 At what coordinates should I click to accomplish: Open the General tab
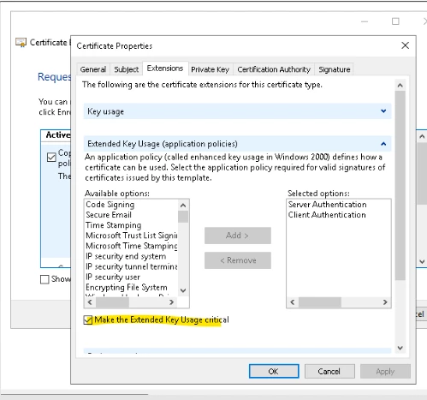(93, 69)
